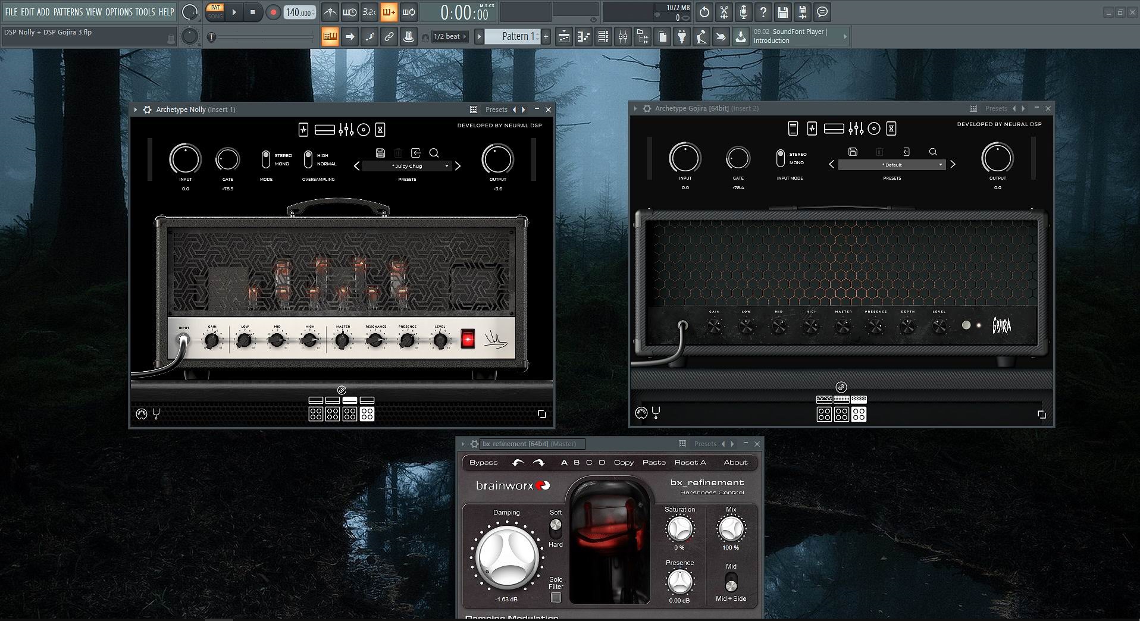Start playback with the play button
The width and height of the screenshot is (1140, 621).
[234, 12]
